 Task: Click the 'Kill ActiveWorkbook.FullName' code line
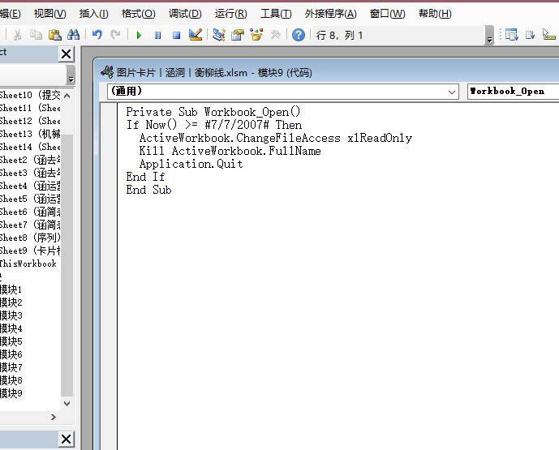tap(230, 151)
